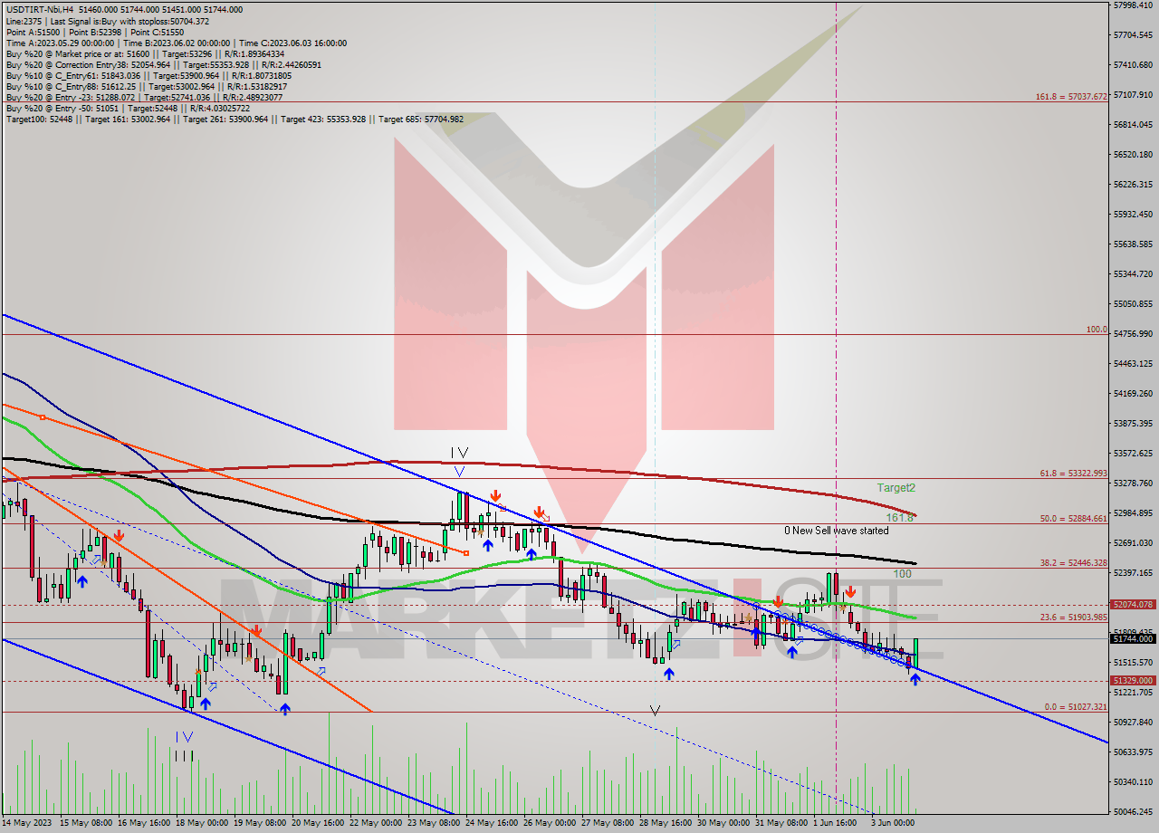Image resolution: width=1159 pixels, height=833 pixels.
Task: Click the latest green candle at the chart's right edge
Action: coord(915,652)
